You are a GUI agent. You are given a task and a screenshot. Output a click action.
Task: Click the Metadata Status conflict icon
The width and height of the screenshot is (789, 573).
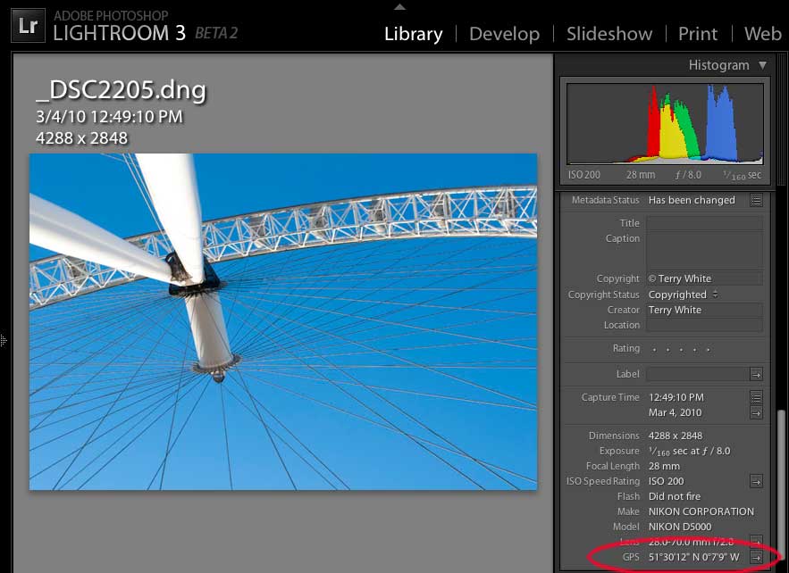pos(756,201)
